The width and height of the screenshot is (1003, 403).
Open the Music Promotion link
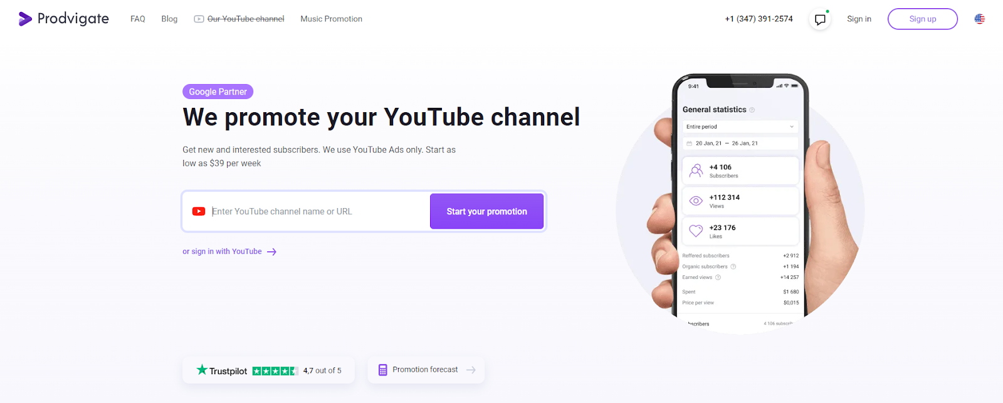[332, 19]
